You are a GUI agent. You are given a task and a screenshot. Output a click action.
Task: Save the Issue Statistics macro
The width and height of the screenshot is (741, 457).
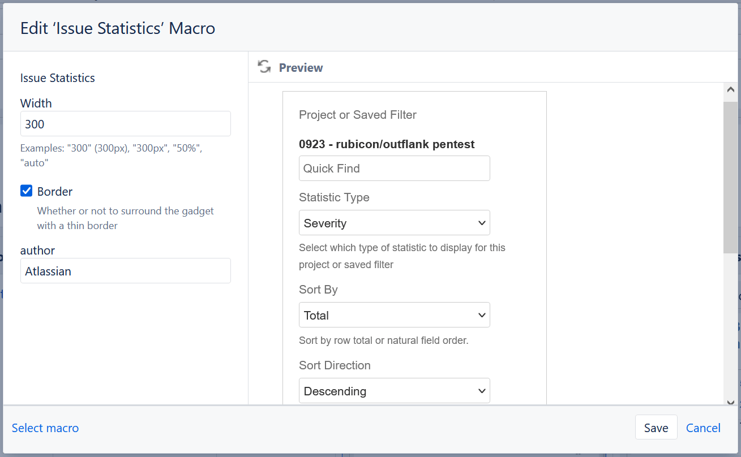(x=656, y=427)
